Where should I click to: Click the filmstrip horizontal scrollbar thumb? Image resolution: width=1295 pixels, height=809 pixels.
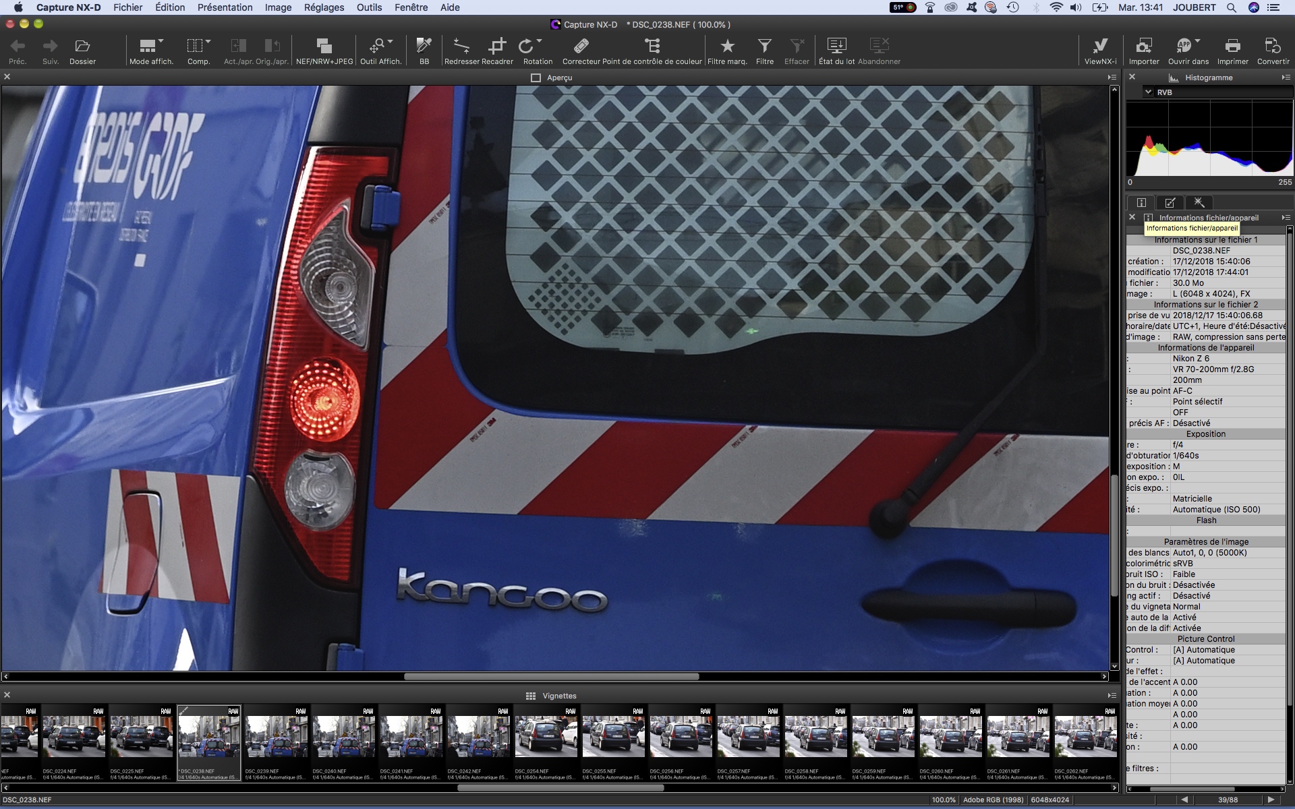coord(560,787)
